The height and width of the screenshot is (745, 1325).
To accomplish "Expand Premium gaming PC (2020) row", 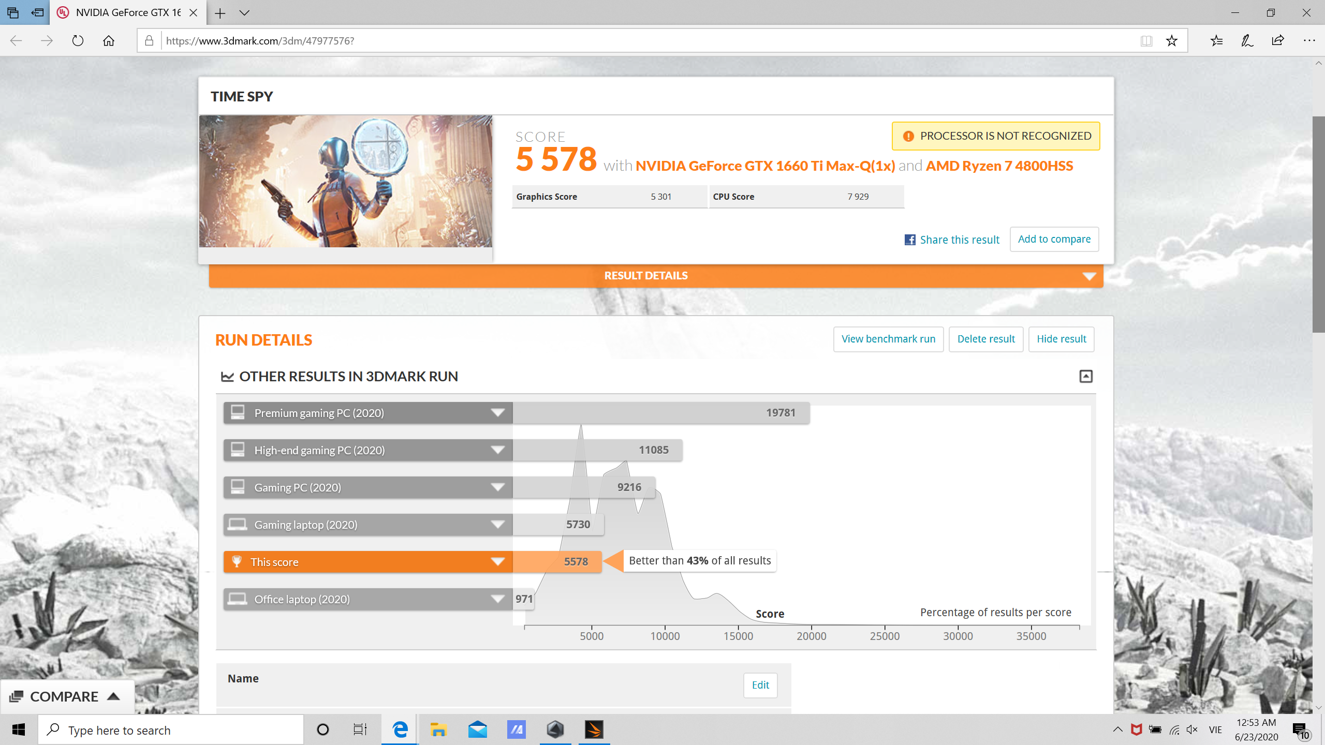I will (x=368, y=413).
